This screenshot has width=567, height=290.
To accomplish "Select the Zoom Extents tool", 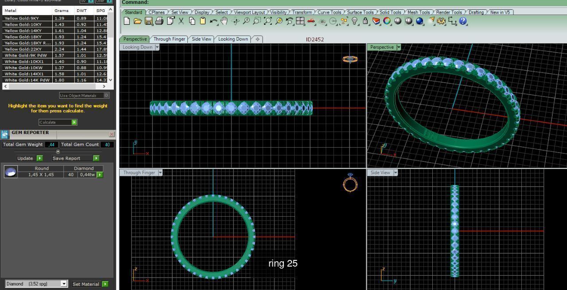I will coord(268,21).
